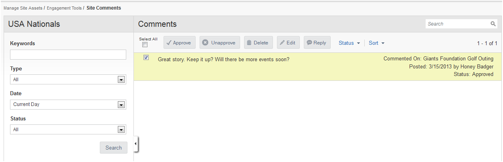Image resolution: width=503 pixels, height=162 pixels.
Task: Toggle the Select All checkbox
Action: (x=145, y=45)
